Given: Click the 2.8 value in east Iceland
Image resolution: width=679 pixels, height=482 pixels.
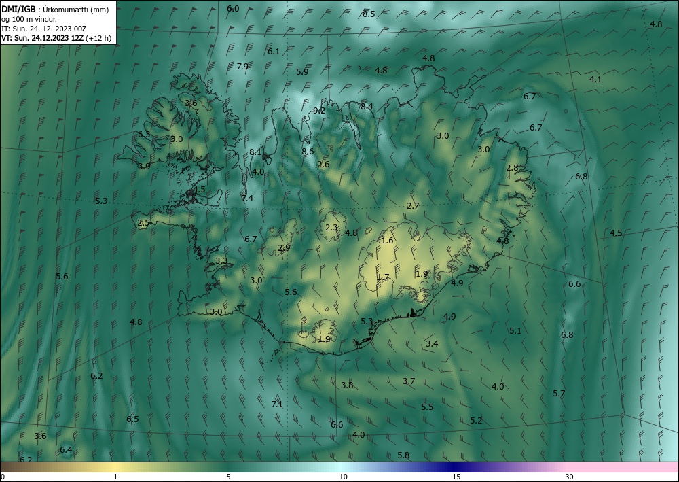Looking at the screenshot, I should click(512, 168).
